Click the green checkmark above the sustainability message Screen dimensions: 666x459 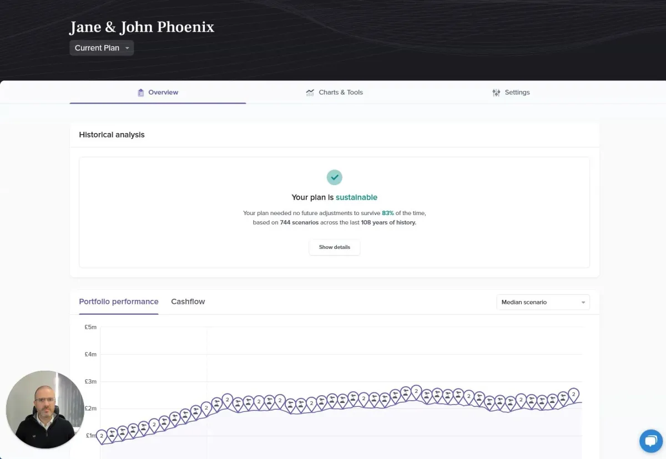coord(334,177)
